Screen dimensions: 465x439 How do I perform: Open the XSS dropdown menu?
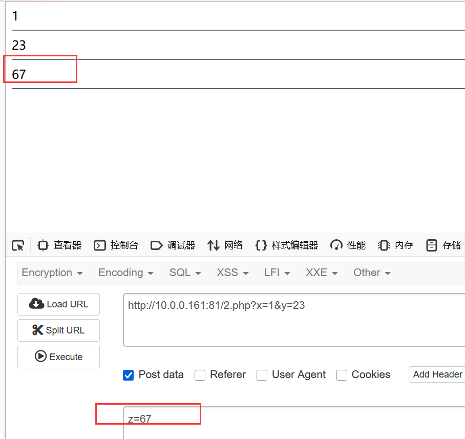pos(233,273)
